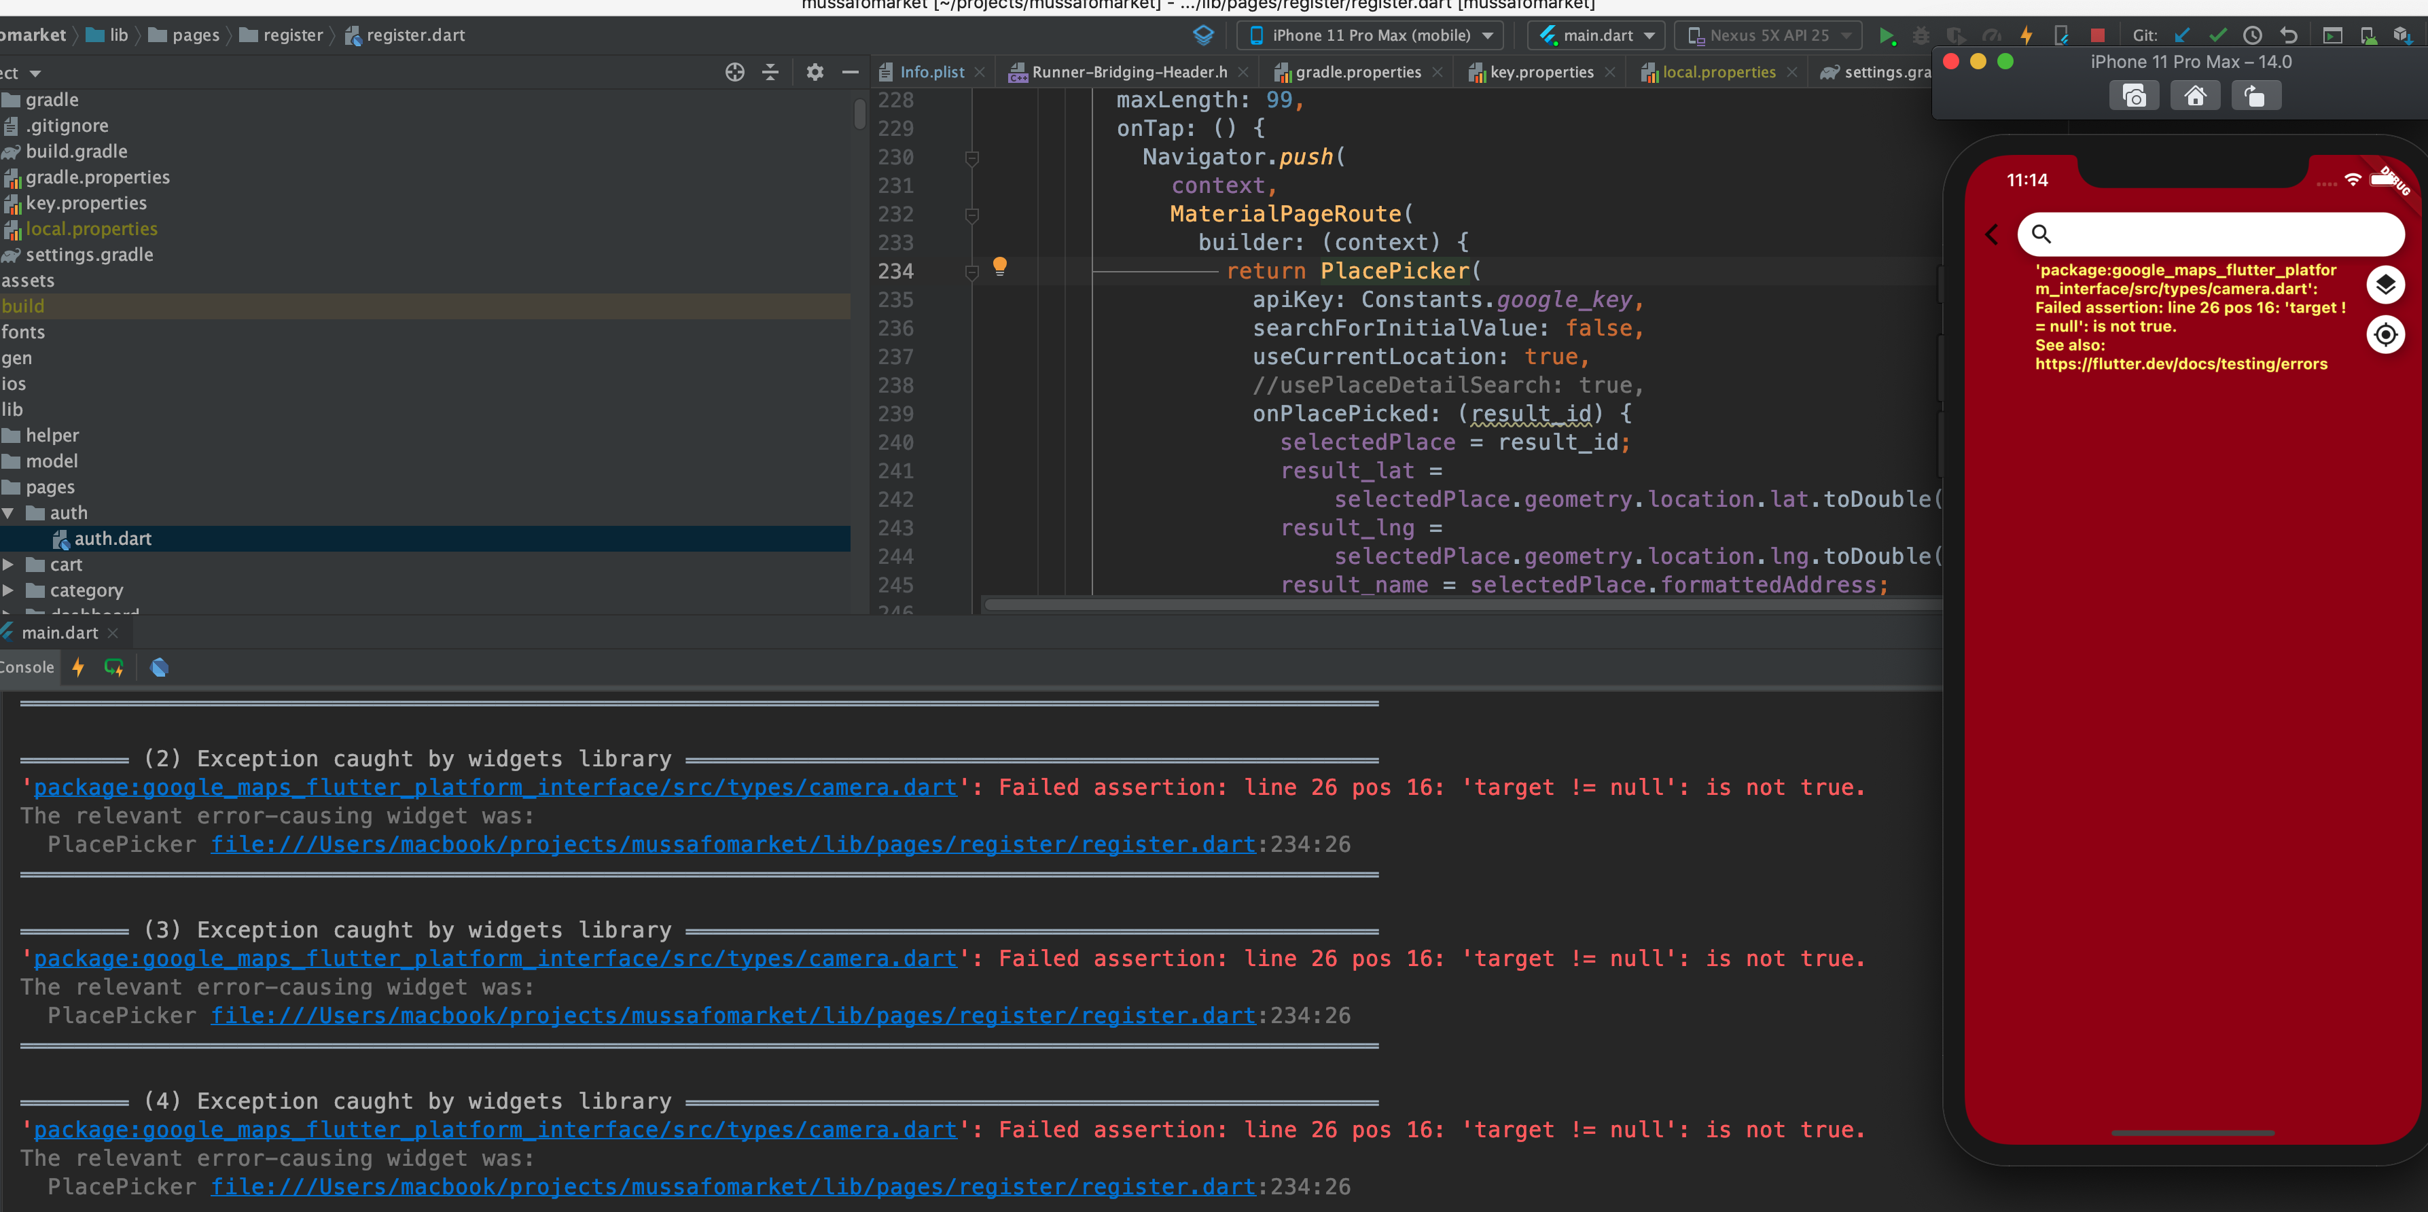This screenshot has height=1212, width=2428.
Task: Expand the category folder
Action: pos(7,591)
